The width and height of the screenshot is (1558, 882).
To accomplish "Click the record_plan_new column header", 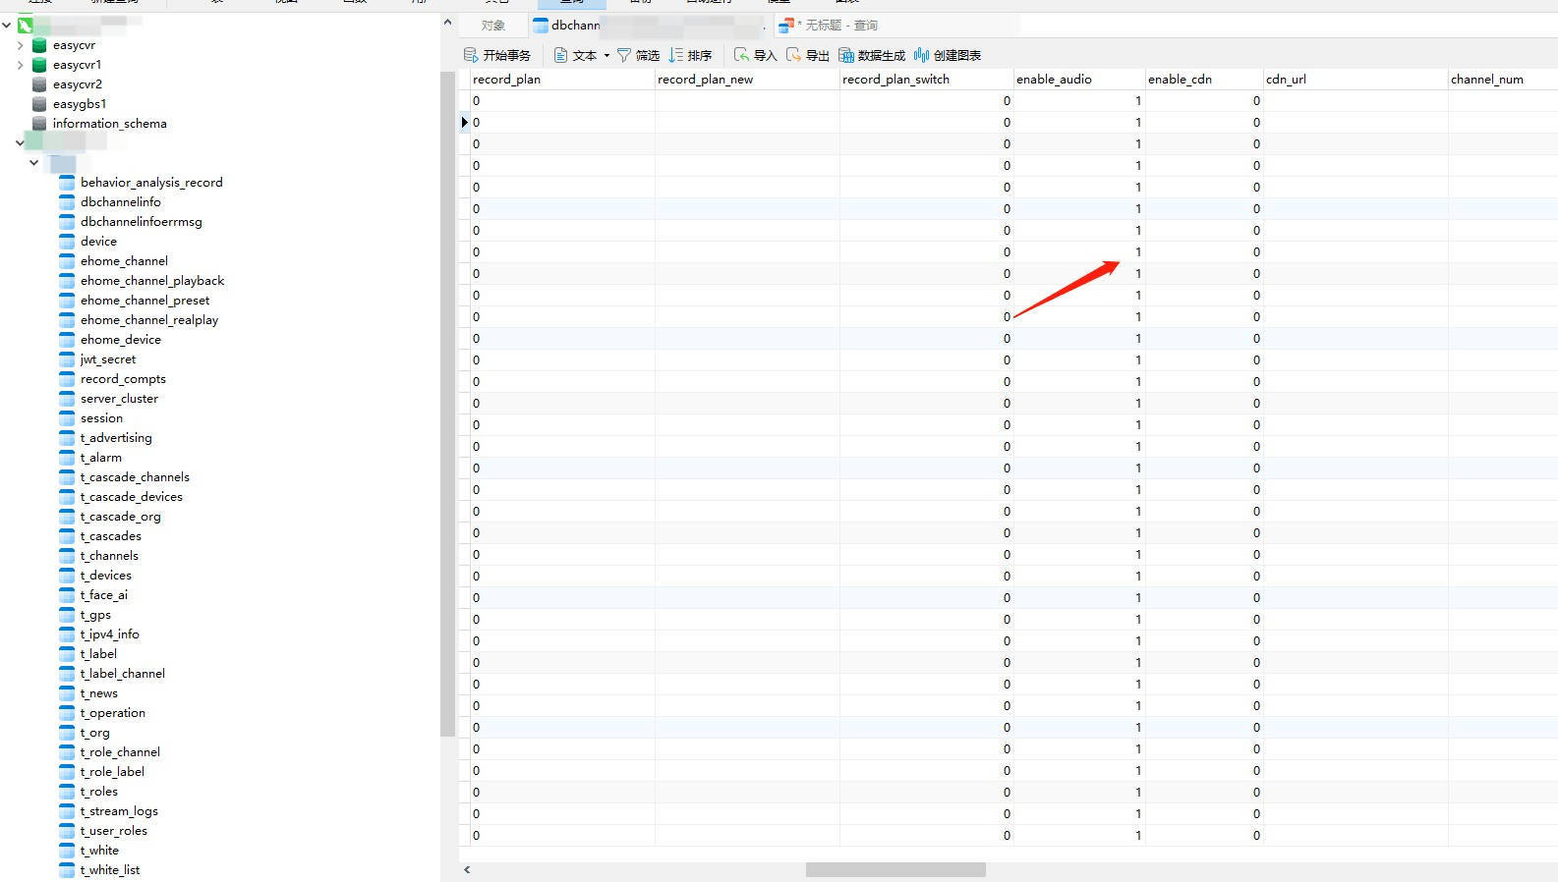I will [x=747, y=80].
